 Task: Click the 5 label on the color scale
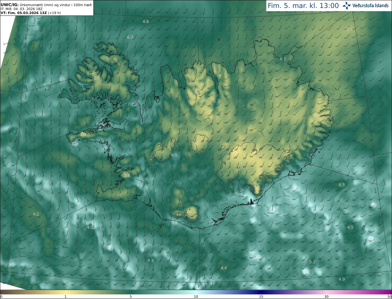[x=131, y=297]
